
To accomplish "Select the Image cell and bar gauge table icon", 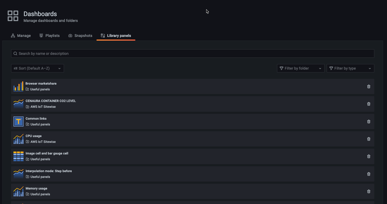I will pyautogui.click(x=18, y=156).
